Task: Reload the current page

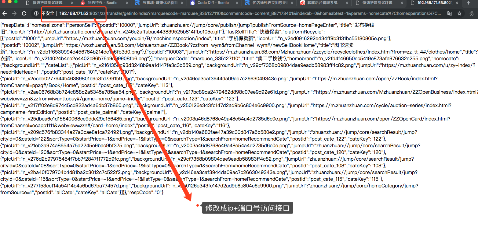Action: click(24, 14)
